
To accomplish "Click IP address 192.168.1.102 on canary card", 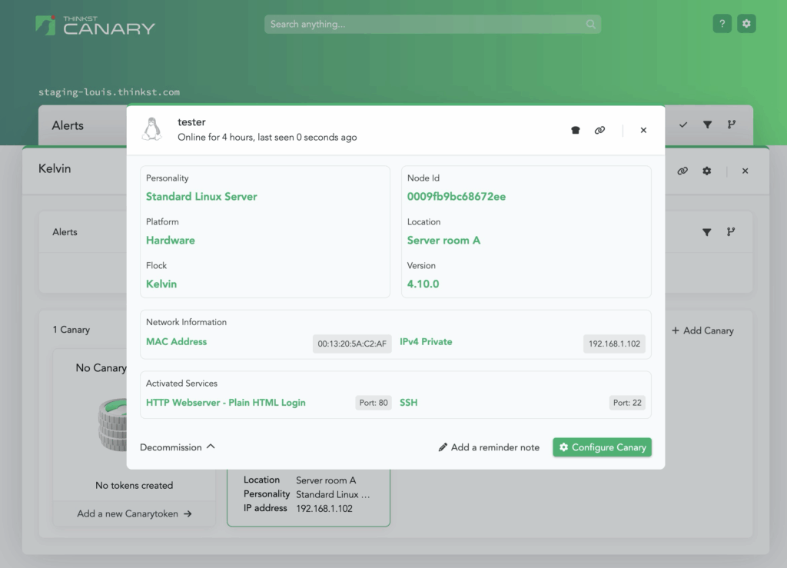I will [324, 508].
